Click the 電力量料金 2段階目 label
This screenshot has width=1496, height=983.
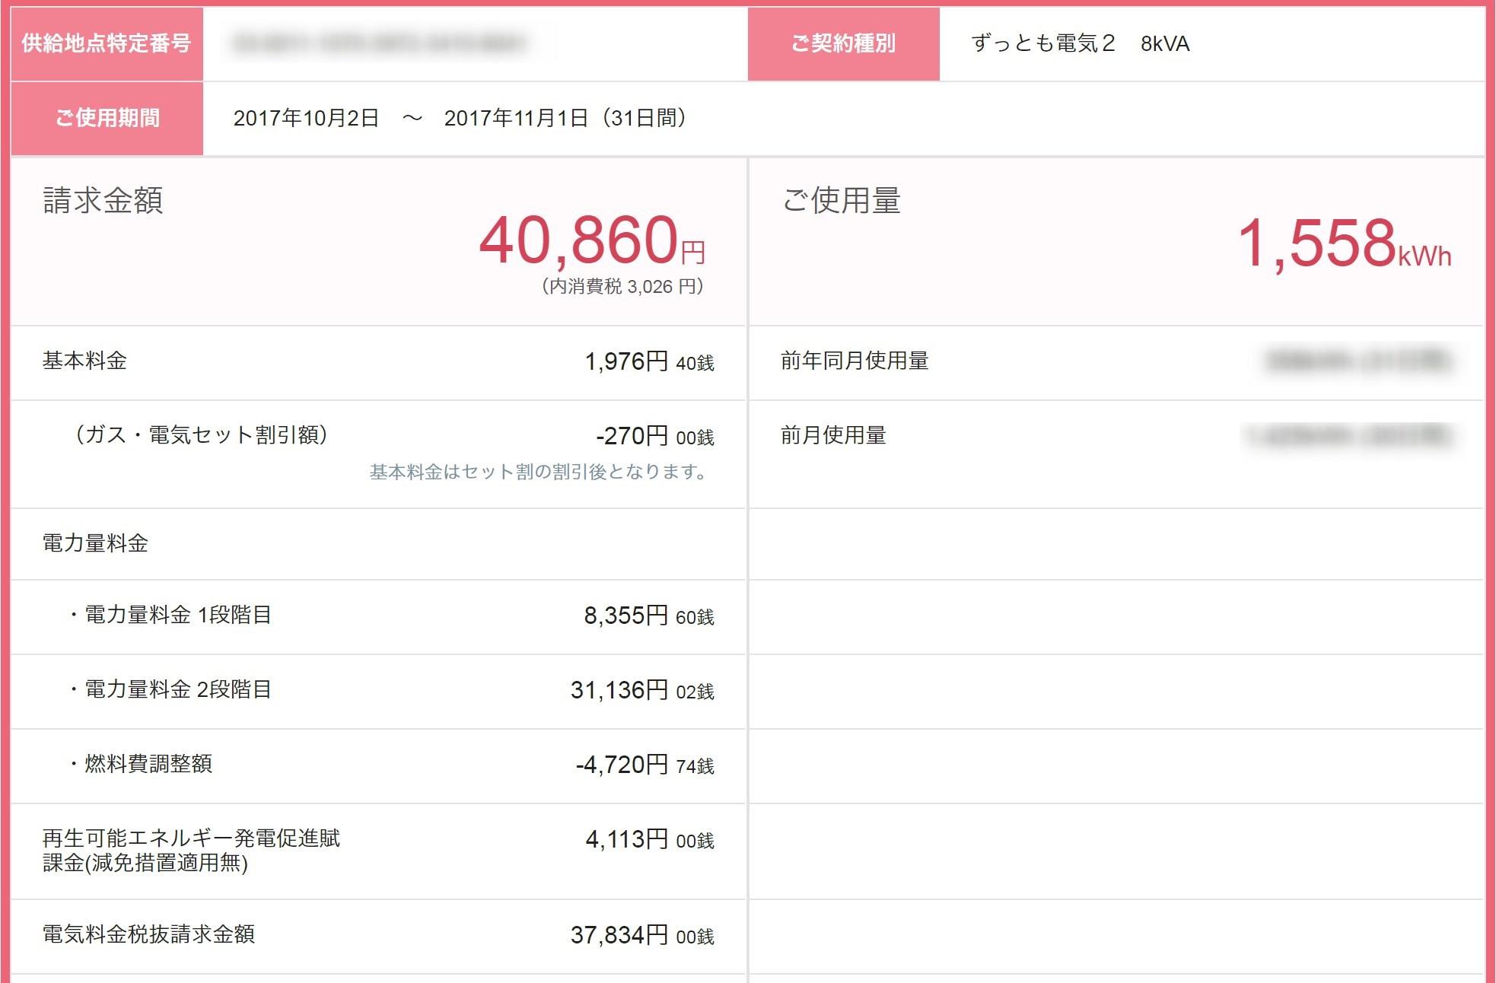[170, 689]
